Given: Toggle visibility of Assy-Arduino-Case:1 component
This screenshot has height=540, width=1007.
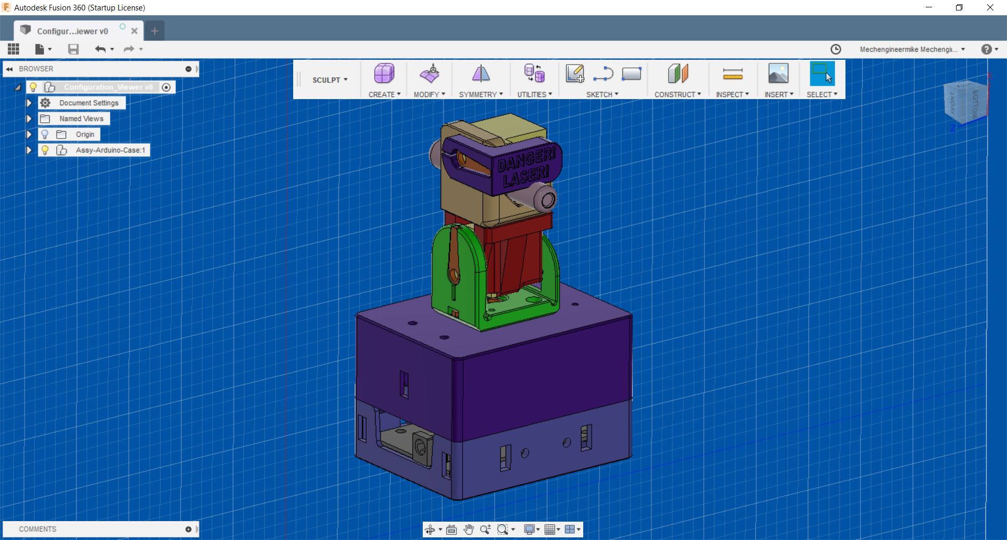Looking at the screenshot, I should (x=45, y=150).
